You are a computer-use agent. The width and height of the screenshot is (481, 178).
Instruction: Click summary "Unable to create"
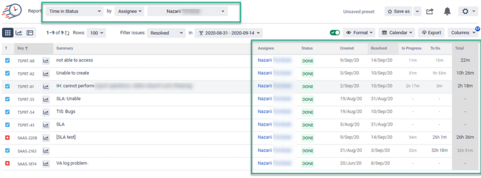click(x=73, y=73)
